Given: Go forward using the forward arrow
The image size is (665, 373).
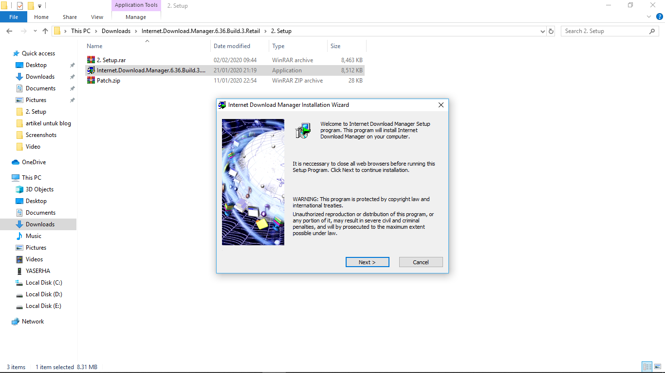Looking at the screenshot, I should tap(23, 31).
